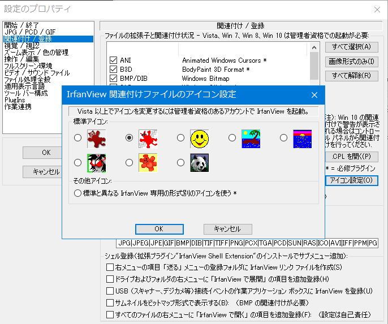This screenshot has width=388, height=324.
Task: Click extension list scroll up arrow
Action: [314, 47]
